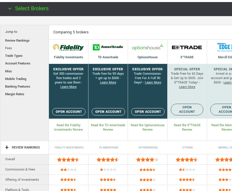Select the Overall row label
Viewport: 232px width, 191px height.
10,159
